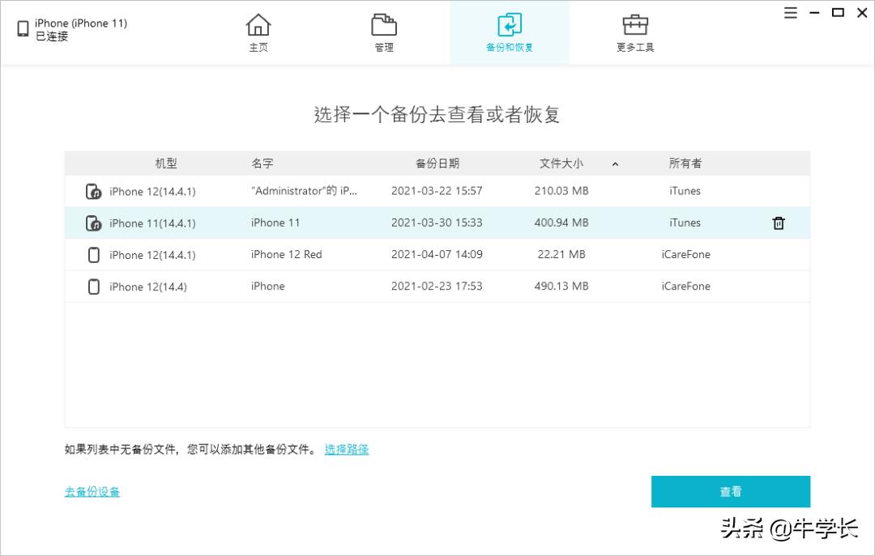Open the 备份和恢复 backup icon in toolbar
The image size is (875, 556).
coord(509,26)
